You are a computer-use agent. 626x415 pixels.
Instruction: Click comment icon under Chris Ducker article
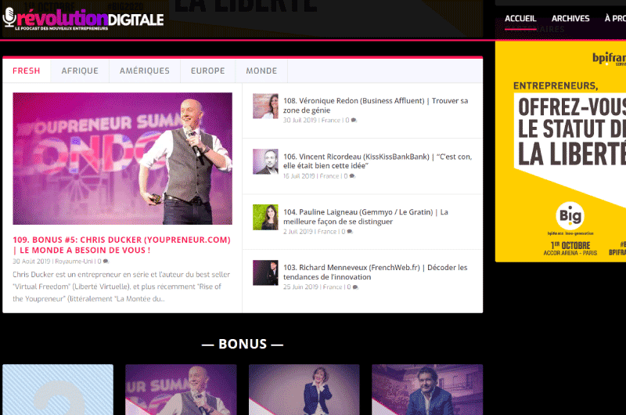click(106, 262)
